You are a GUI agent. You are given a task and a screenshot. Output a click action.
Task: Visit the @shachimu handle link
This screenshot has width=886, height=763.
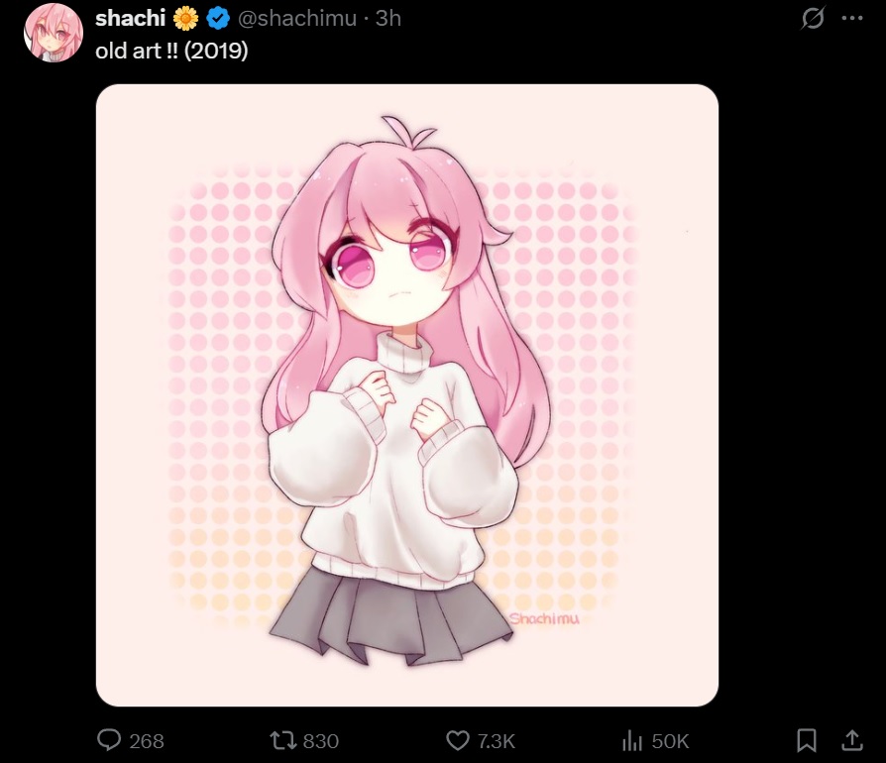297,19
